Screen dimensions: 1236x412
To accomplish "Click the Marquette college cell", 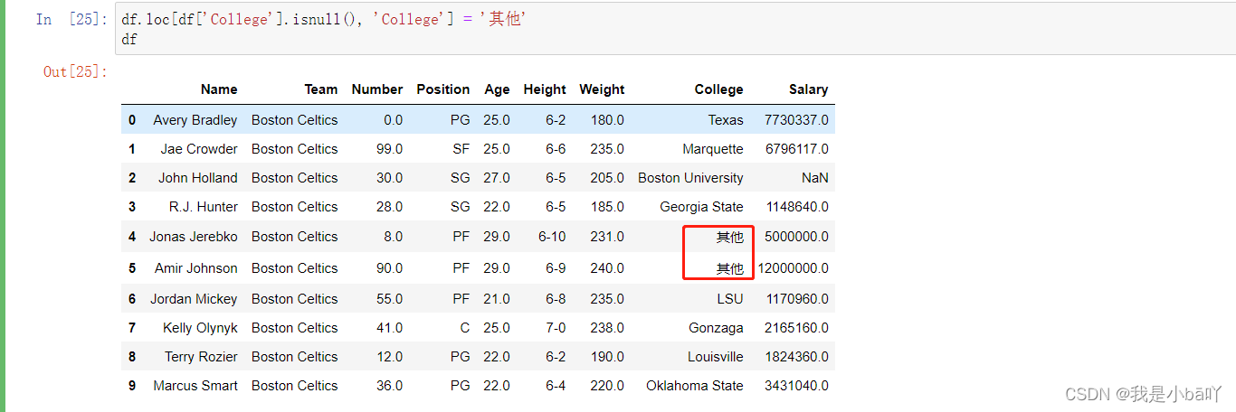I will pos(713,149).
